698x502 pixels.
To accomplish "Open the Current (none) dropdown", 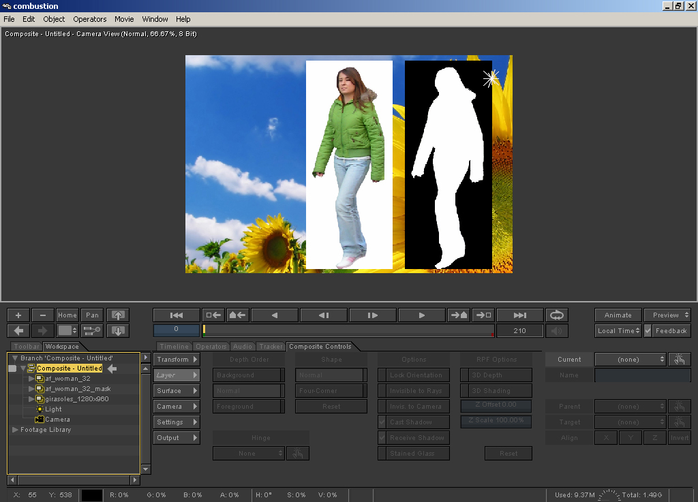I will coord(631,359).
